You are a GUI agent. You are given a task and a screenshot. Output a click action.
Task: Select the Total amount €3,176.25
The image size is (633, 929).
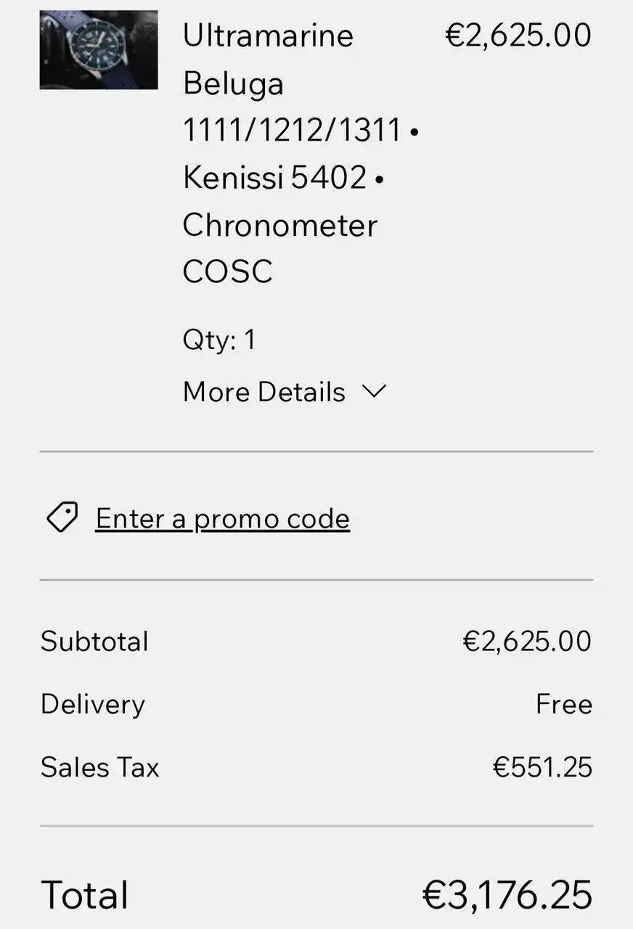point(507,895)
